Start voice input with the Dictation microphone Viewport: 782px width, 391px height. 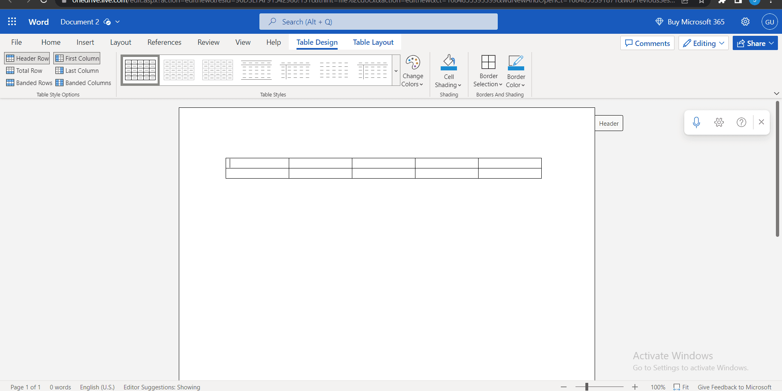click(696, 122)
